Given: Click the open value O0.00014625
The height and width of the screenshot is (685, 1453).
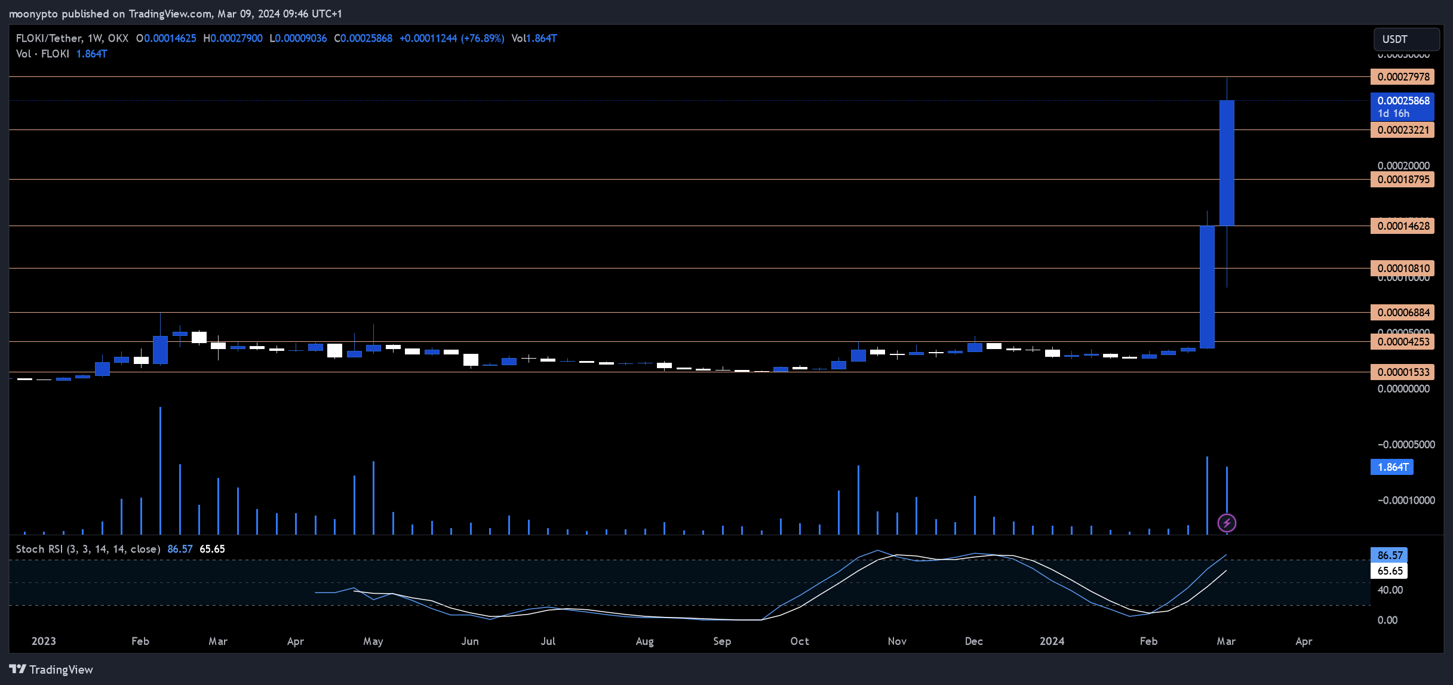Looking at the screenshot, I should click(x=166, y=38).
